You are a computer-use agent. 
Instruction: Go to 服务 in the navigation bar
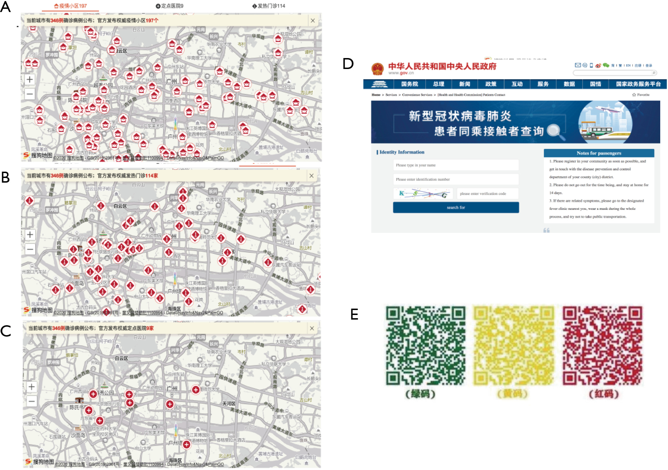pos(543,84)
